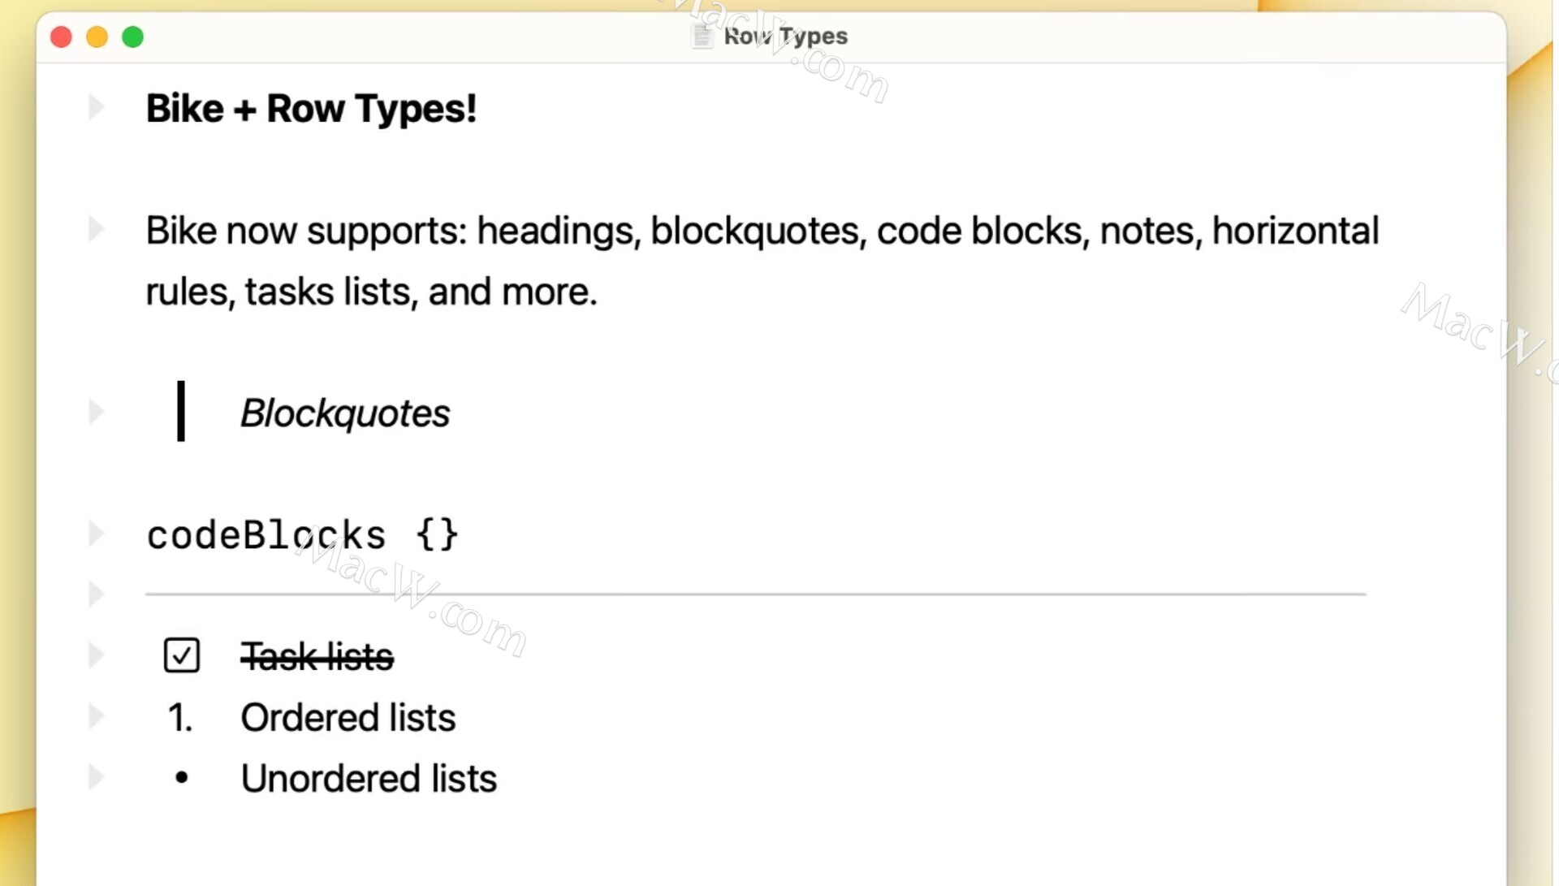The width and height of the screenshot is (1559, 886).
Task: Select the Ordered lists row text
Action: [348, 718]
